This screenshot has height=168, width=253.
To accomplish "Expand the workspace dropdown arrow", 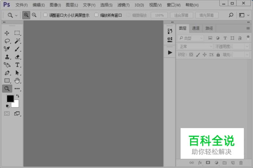I will pyautogui.click(x=248, y=15).
